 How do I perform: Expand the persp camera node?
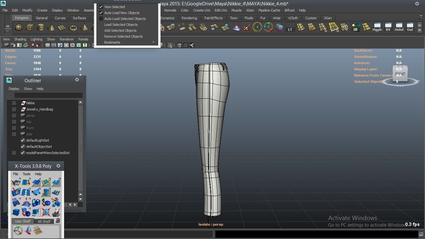click(14, 115)
